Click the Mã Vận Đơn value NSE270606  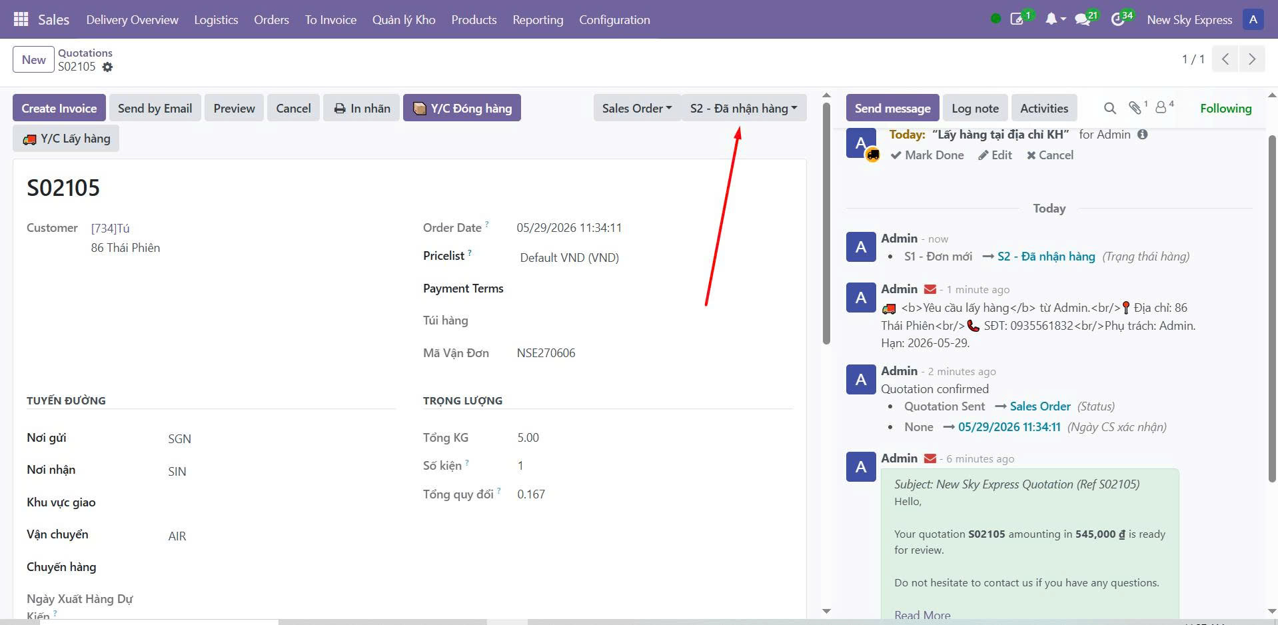click(546, 353)
